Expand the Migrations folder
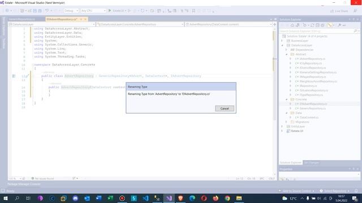 286,122
